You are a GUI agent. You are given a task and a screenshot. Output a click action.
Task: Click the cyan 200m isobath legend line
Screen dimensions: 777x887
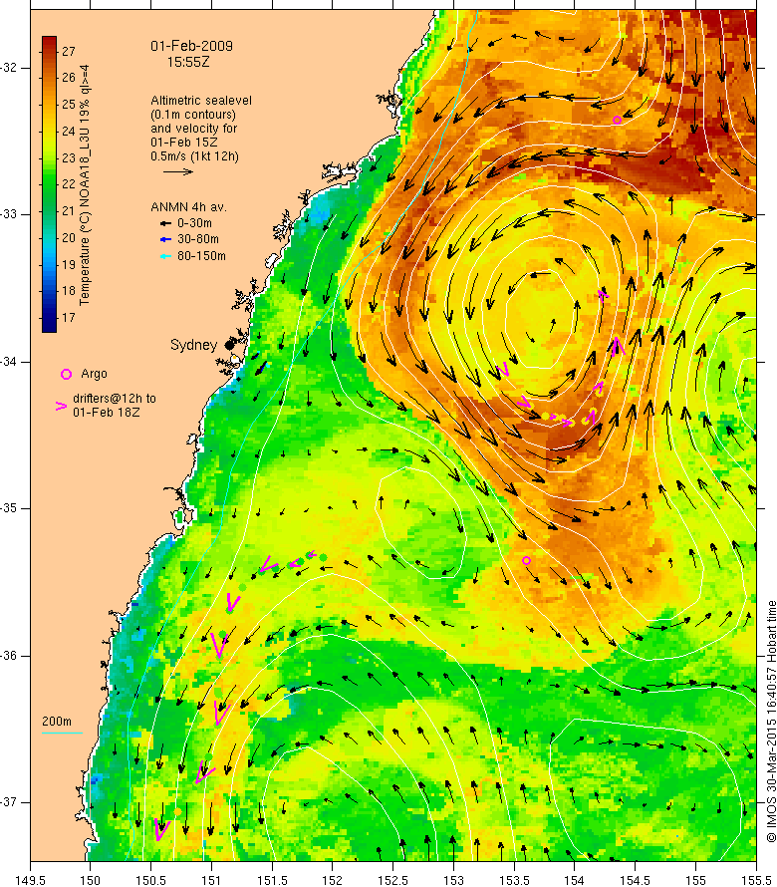(62, 734)
